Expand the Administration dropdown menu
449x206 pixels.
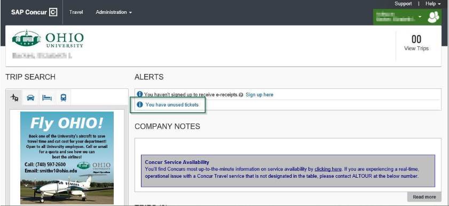pos(114,12)
